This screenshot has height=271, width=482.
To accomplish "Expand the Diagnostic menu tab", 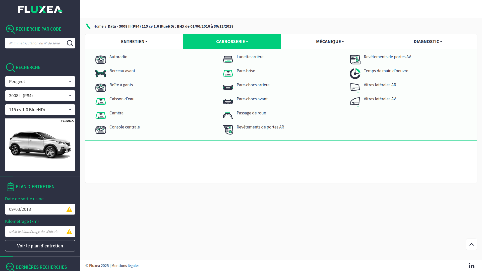I will pos(428,42).
